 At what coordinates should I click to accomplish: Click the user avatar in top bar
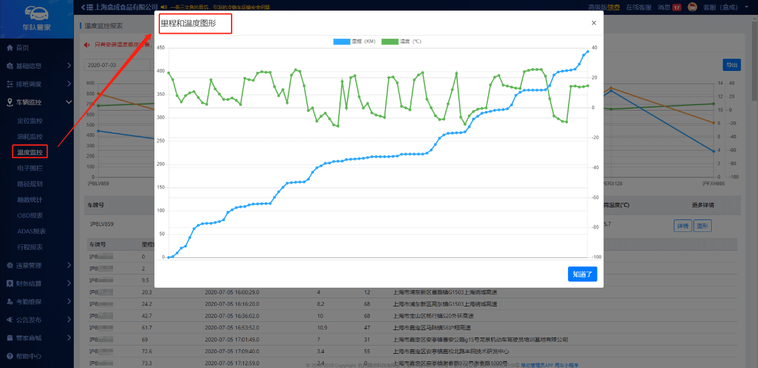692,7
